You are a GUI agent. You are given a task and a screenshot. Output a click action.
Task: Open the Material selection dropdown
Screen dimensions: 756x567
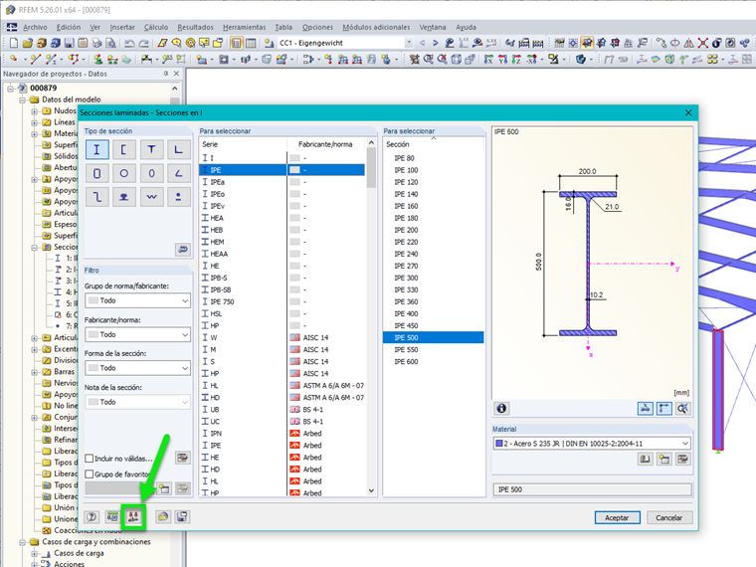pyautogui.click(x=592, y=443)
